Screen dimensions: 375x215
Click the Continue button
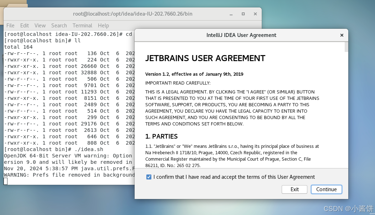point(327,189)
